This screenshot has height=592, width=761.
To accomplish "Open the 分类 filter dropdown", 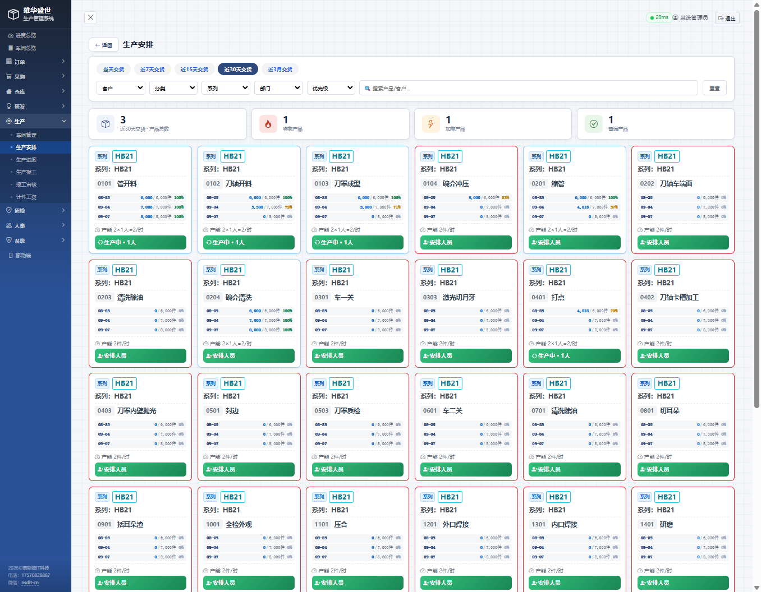I will (x=173, y=88).
